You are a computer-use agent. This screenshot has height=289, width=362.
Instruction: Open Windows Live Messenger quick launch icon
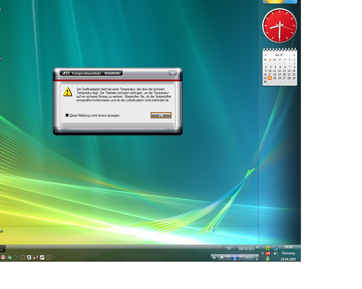10,257
